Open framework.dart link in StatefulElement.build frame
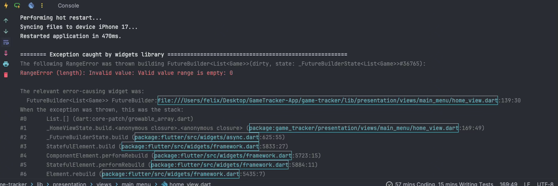The image size is (558, 186). click(190, 146)
